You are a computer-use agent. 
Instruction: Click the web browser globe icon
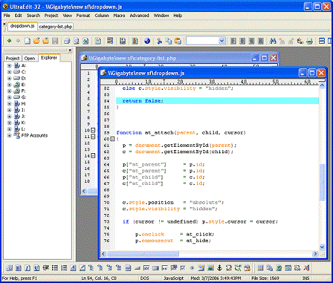coord(147,41)
